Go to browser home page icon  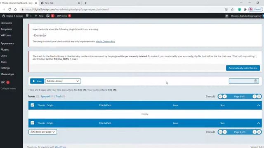pyautogui.click(x=16, y=9)
